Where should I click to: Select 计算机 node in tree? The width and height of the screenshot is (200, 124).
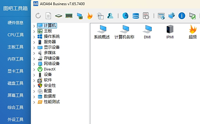pos(47,26)
